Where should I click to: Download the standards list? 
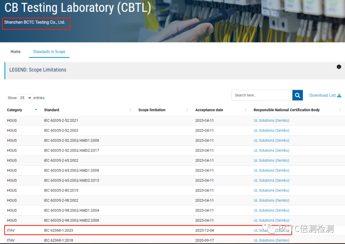point(325,95)
